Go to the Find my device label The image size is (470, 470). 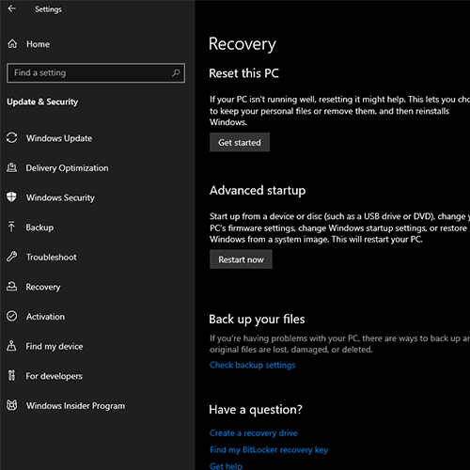55,346
